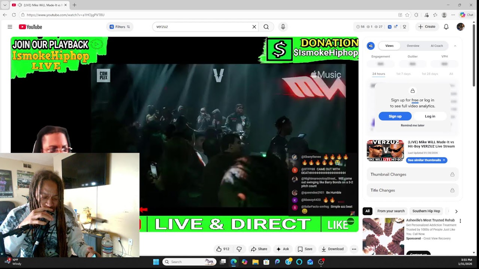This screenshot has width=479, height=269.
Task: Add this page to favorites star
Action: (x=407, y=15)
